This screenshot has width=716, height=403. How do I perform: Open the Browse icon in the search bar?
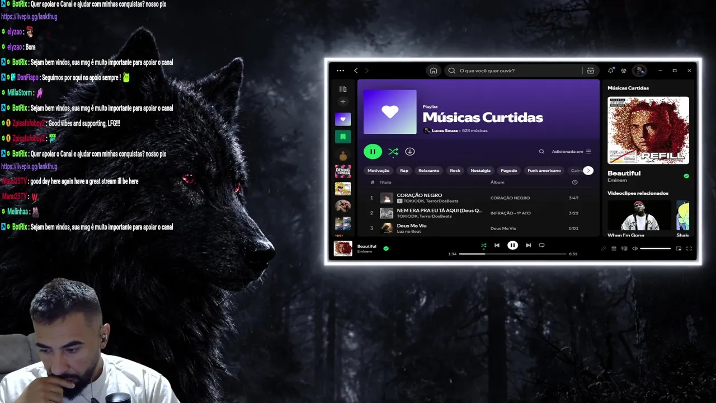(590, 71)
